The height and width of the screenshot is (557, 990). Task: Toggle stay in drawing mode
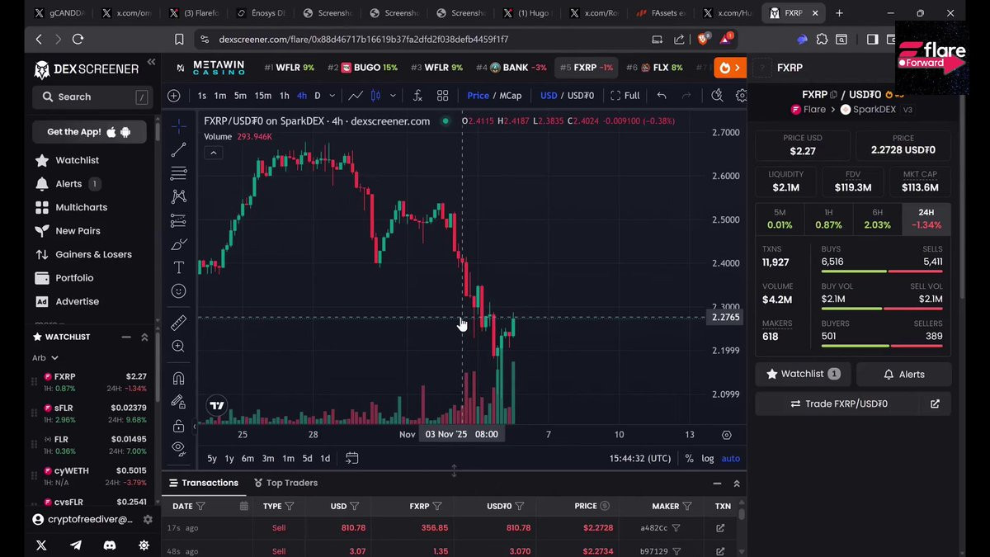pos(178,402)
